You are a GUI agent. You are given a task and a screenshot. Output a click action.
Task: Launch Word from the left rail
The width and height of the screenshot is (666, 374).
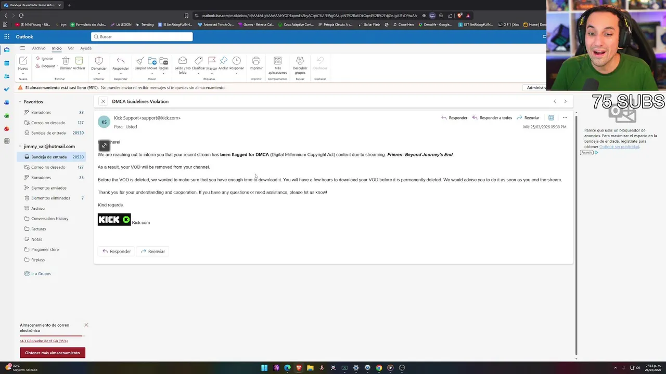(7, 102)
